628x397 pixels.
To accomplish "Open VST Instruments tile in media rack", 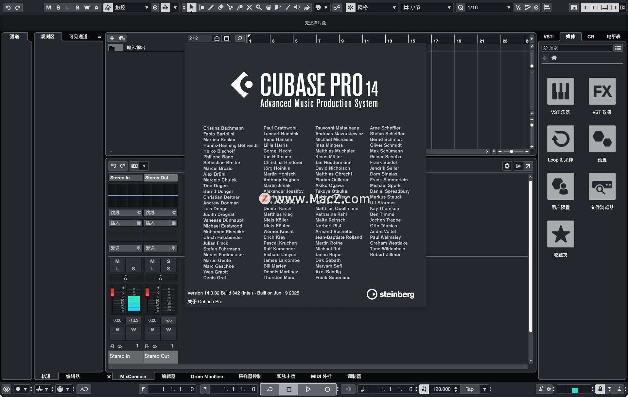I will click(x=561, y=91).
